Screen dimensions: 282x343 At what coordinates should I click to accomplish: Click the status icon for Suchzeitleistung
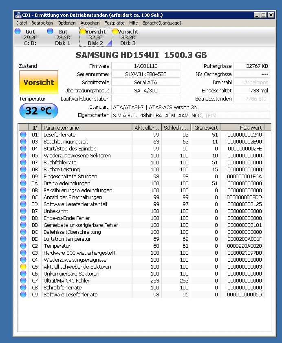click(x=23, y=169)
